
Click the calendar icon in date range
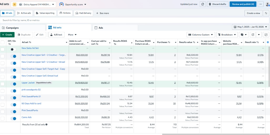(x=235, y=27)
